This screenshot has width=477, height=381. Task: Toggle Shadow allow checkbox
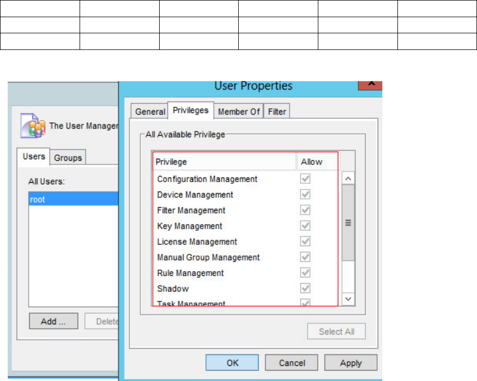[305, 288]
